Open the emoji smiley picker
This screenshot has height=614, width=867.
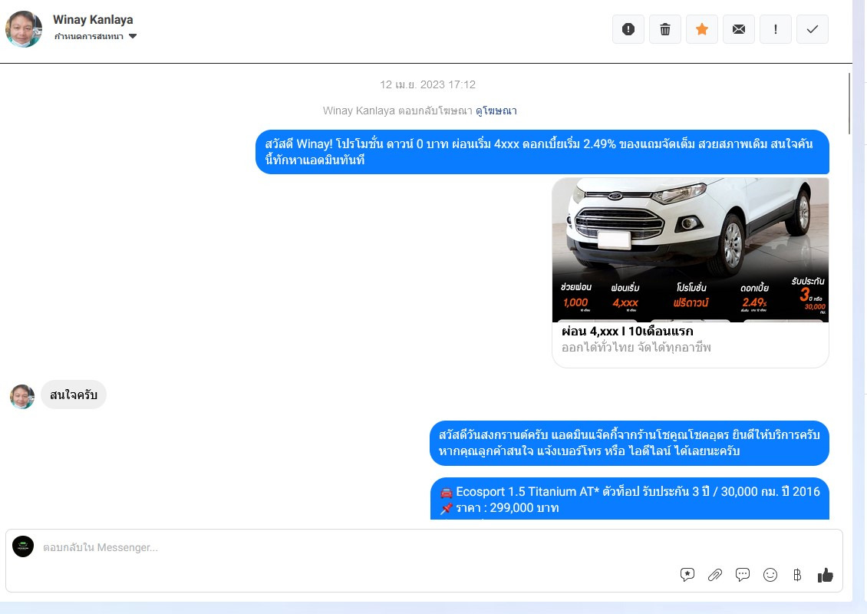770,576
